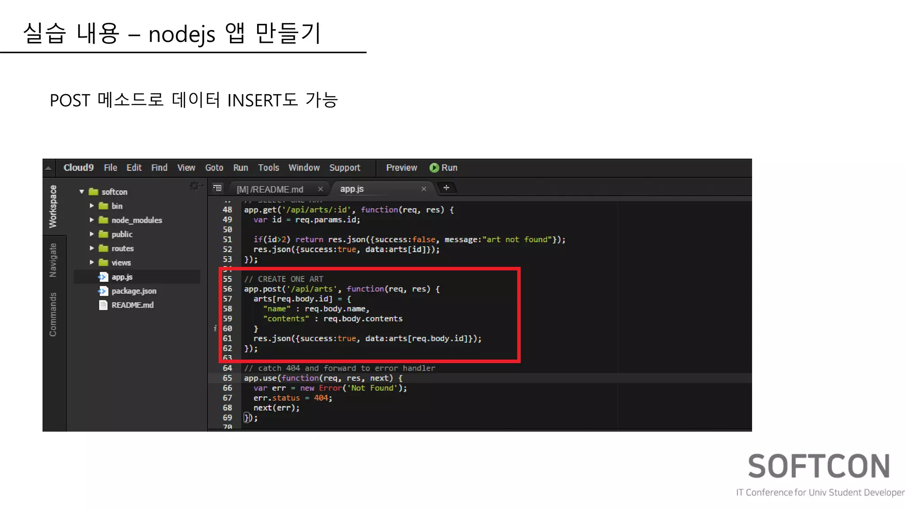Select the Navigate side panel tab

[53, 260]
